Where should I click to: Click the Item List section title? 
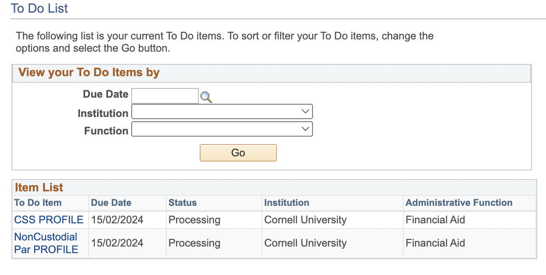[x=39, y=187]
